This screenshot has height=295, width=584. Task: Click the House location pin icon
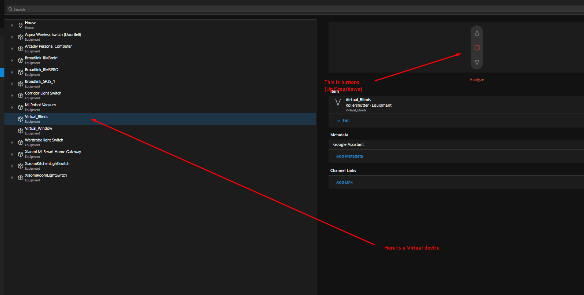(21, 25)
